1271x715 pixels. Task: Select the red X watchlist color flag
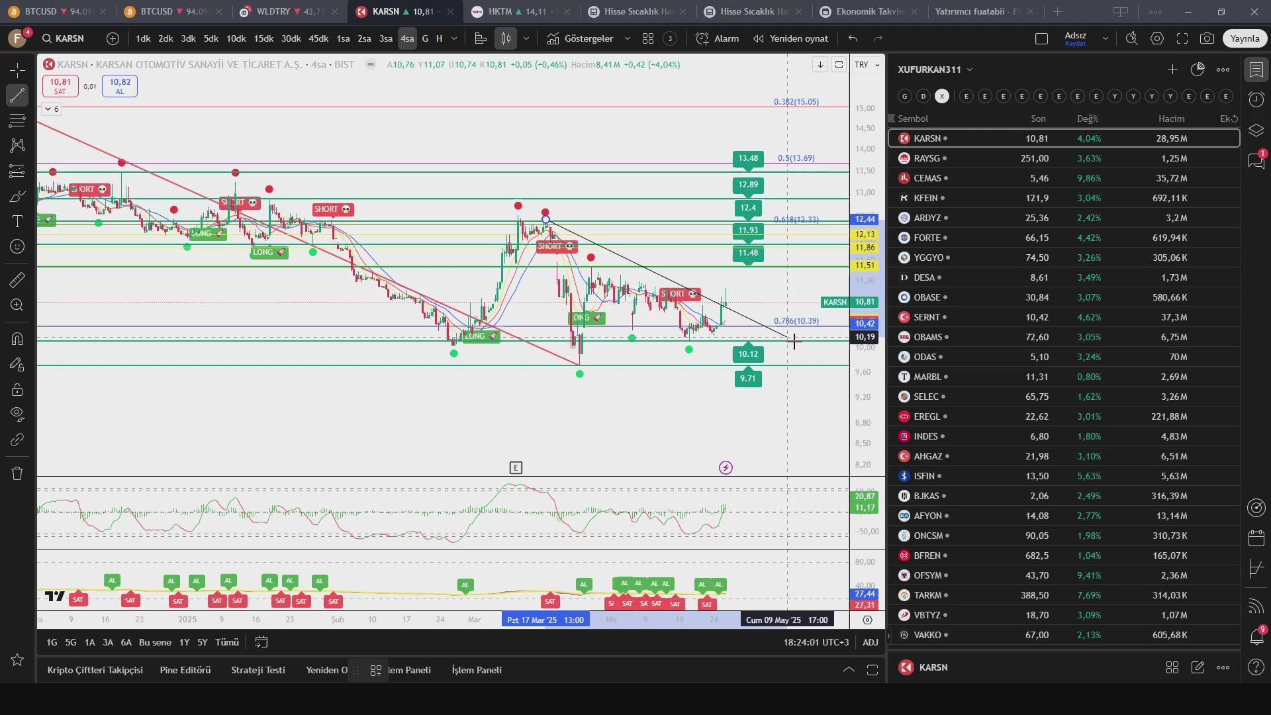tap(942, 96)
